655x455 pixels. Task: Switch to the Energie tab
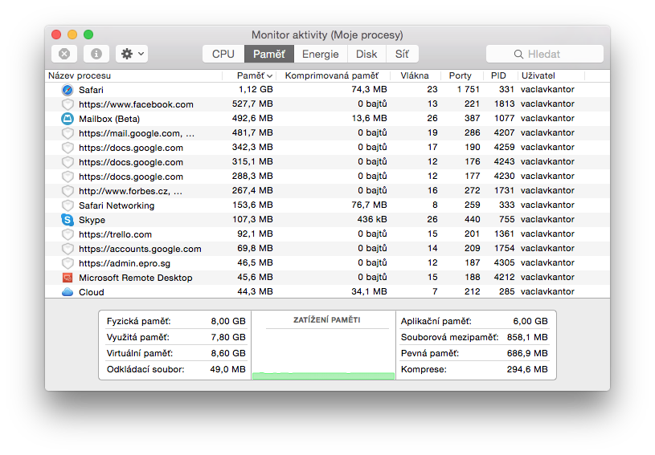321,54
